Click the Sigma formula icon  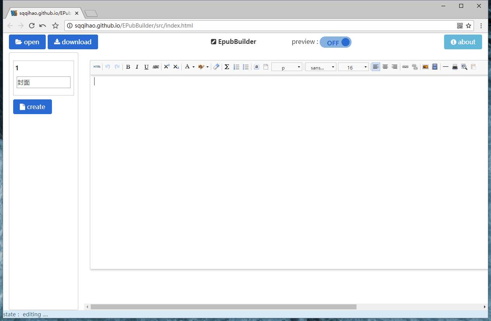[227, 66]
